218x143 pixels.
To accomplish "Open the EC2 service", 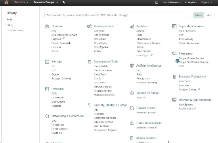I will pos(54,31).
